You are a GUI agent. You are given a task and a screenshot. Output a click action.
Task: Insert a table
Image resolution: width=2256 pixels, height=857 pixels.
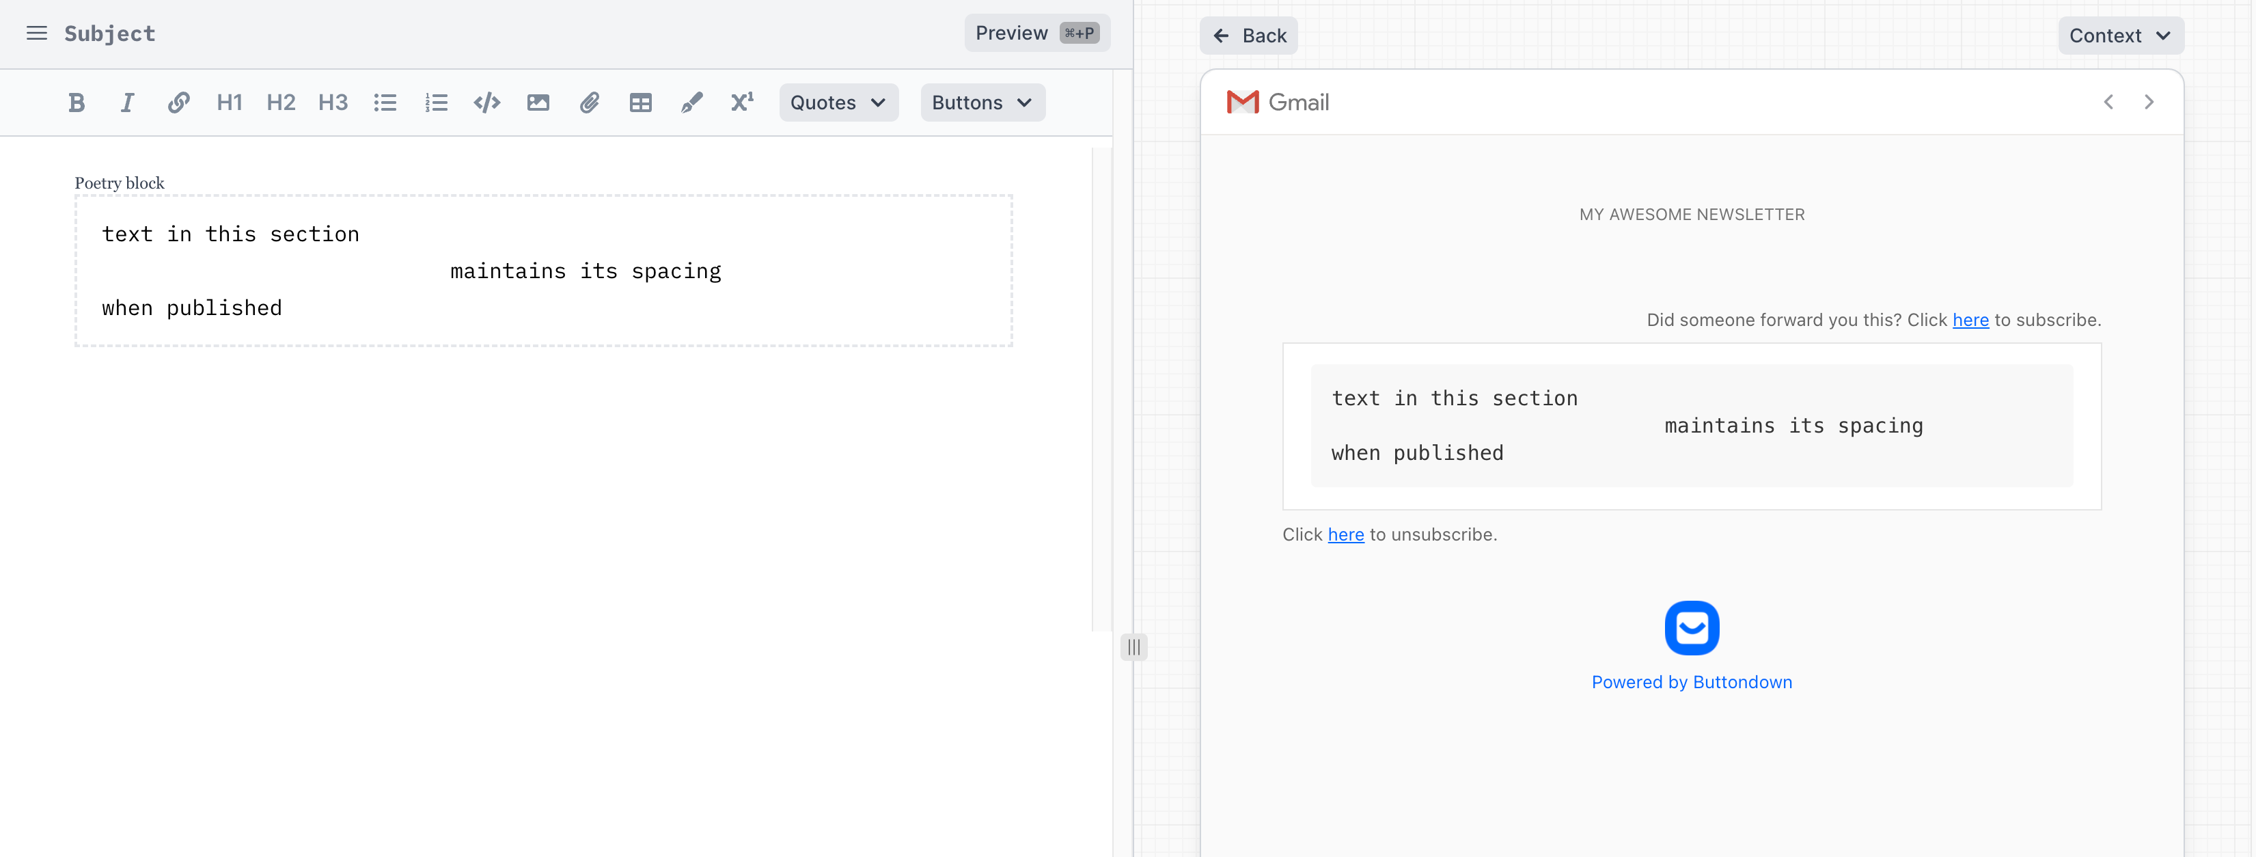pyautogui.click(x=640, y=103)
